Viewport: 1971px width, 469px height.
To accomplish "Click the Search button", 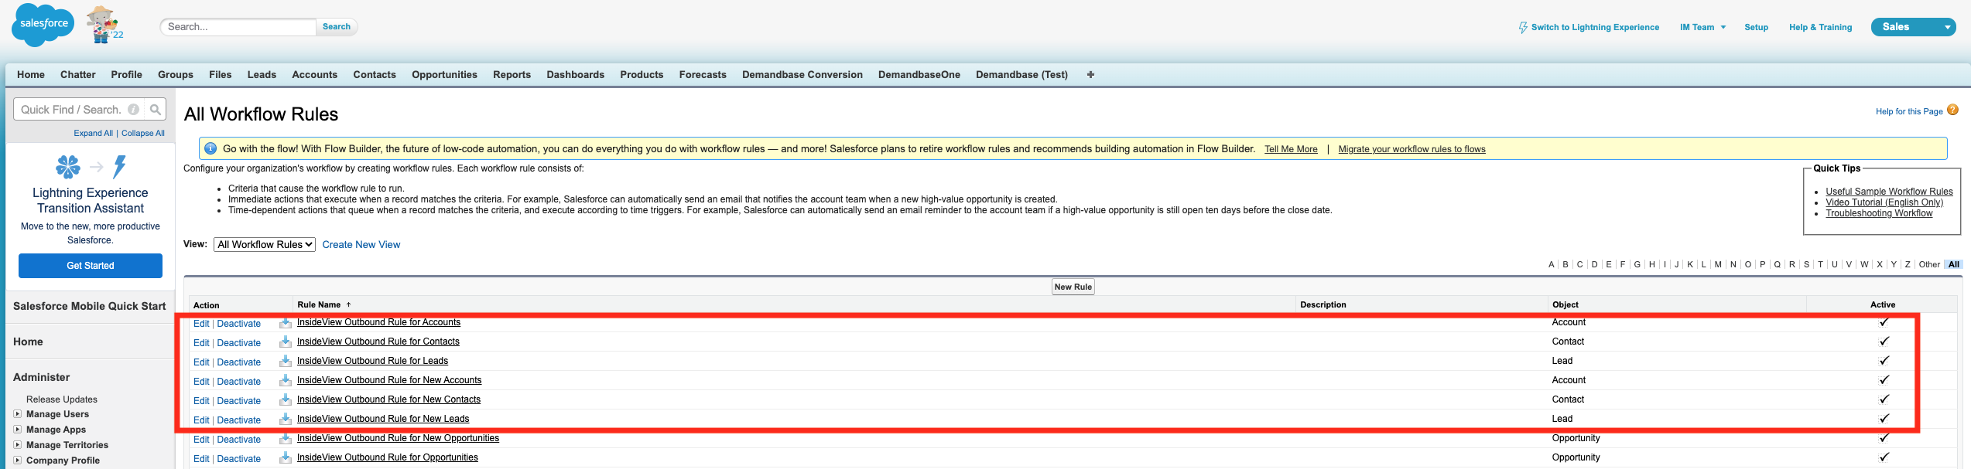I will pos(337,27).
